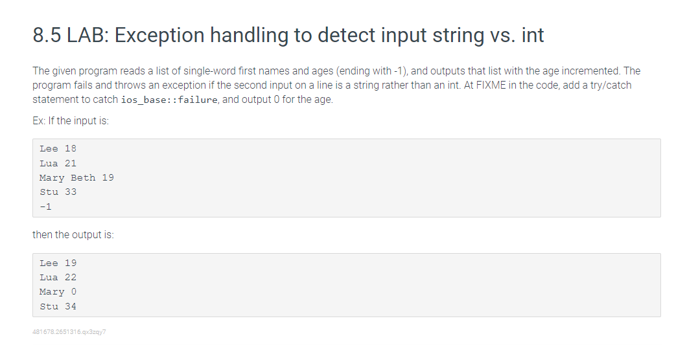687x345 pixels.
Task: Select the "Lee 19" output line
Action: (58, 263)
